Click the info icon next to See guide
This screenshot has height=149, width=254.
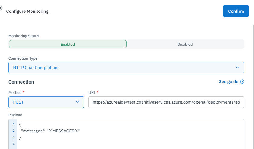pyautogui.click(x=242, y=82)
